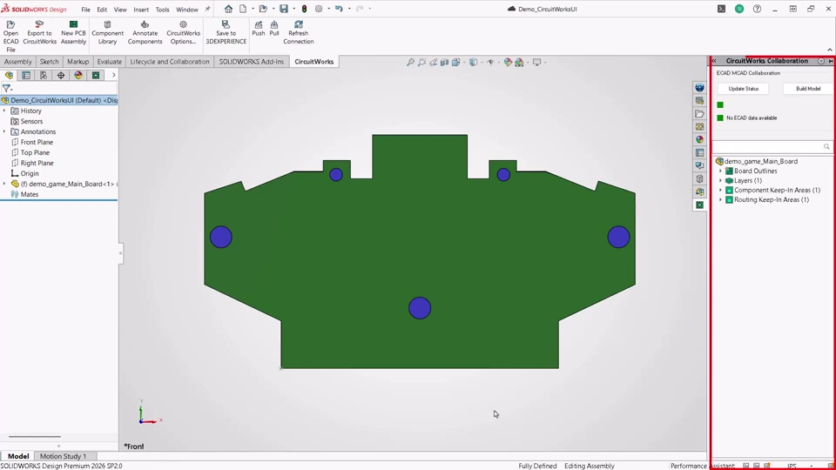The width and height of the screenshot is (836, 470).
Task: Click the Push tool
Action: click(258, 28)
